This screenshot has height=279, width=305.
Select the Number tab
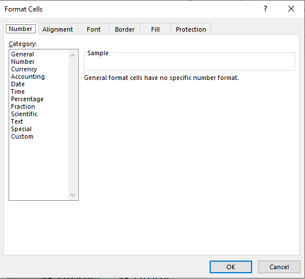(21, 29)
